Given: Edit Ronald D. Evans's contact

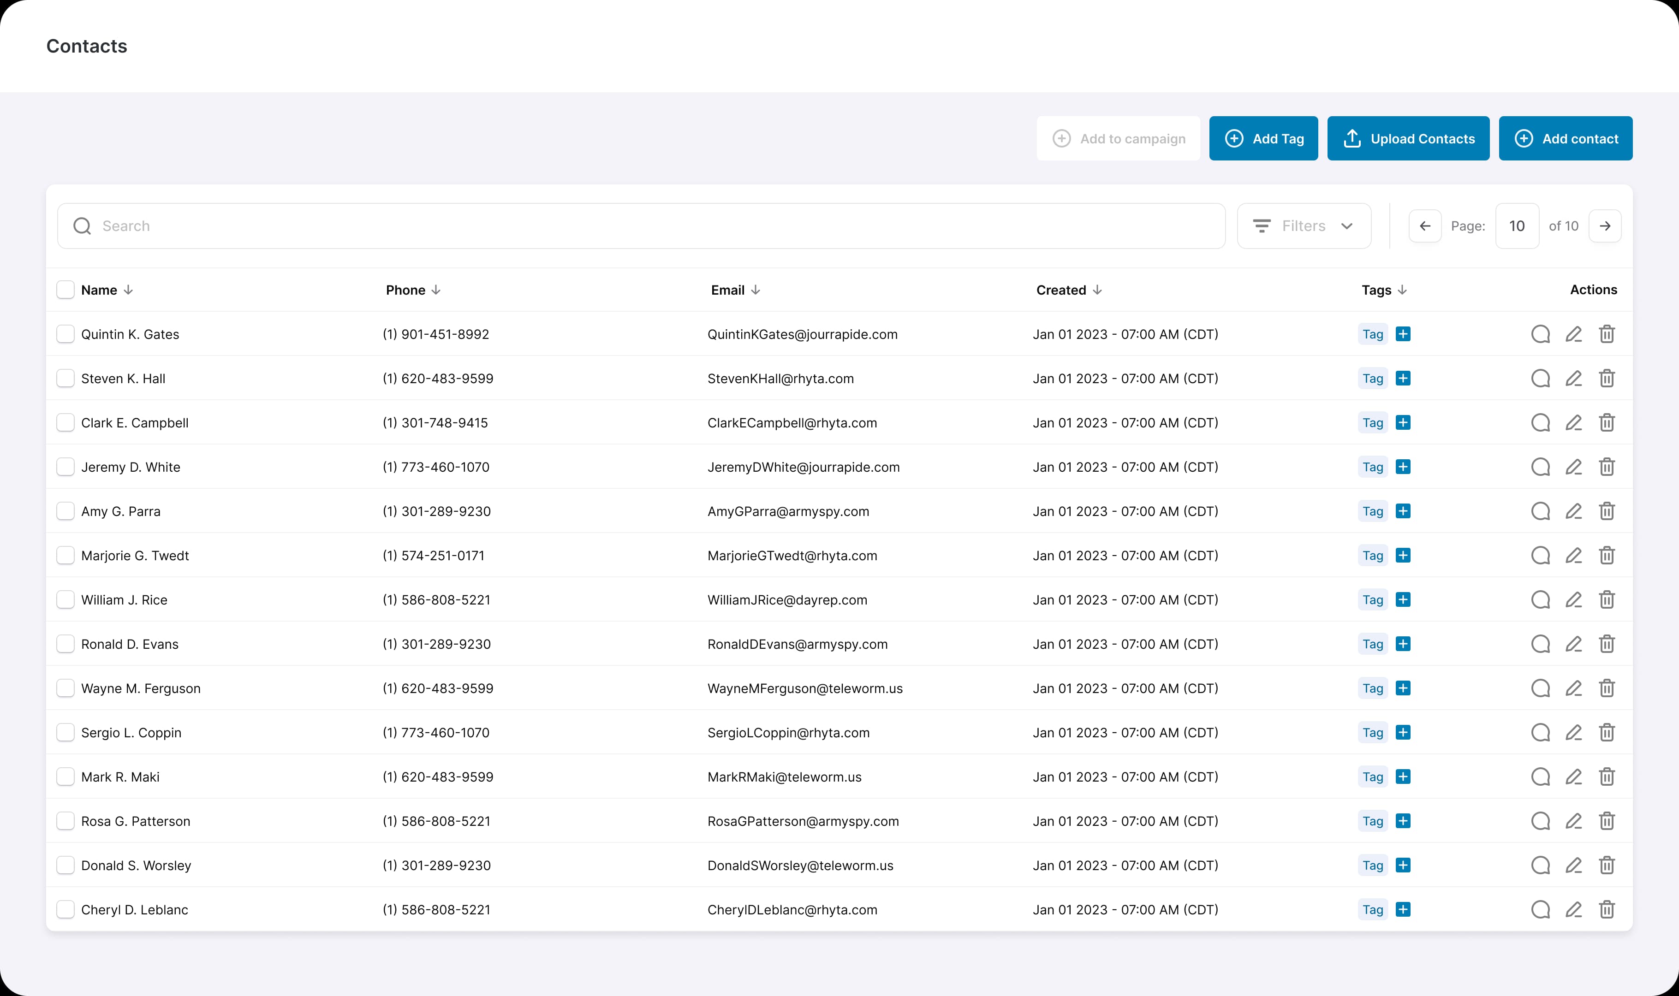Looking at the screenshot, I should pos(1573,644).
